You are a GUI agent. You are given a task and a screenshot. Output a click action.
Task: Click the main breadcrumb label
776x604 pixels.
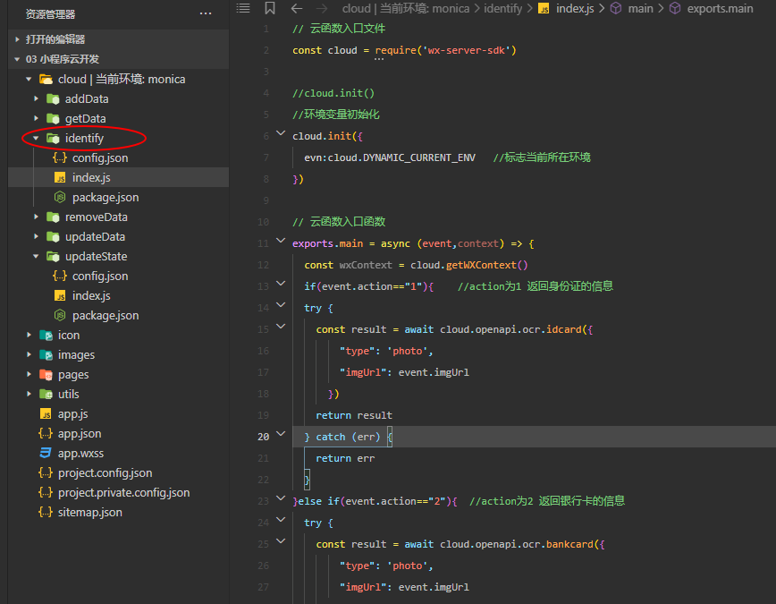coord(640,8)
